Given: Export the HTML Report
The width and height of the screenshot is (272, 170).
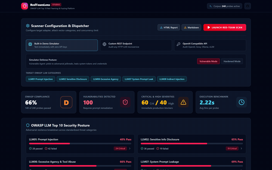Looking at the screenshot, I should pyautogui.click(x=169, y=27).
